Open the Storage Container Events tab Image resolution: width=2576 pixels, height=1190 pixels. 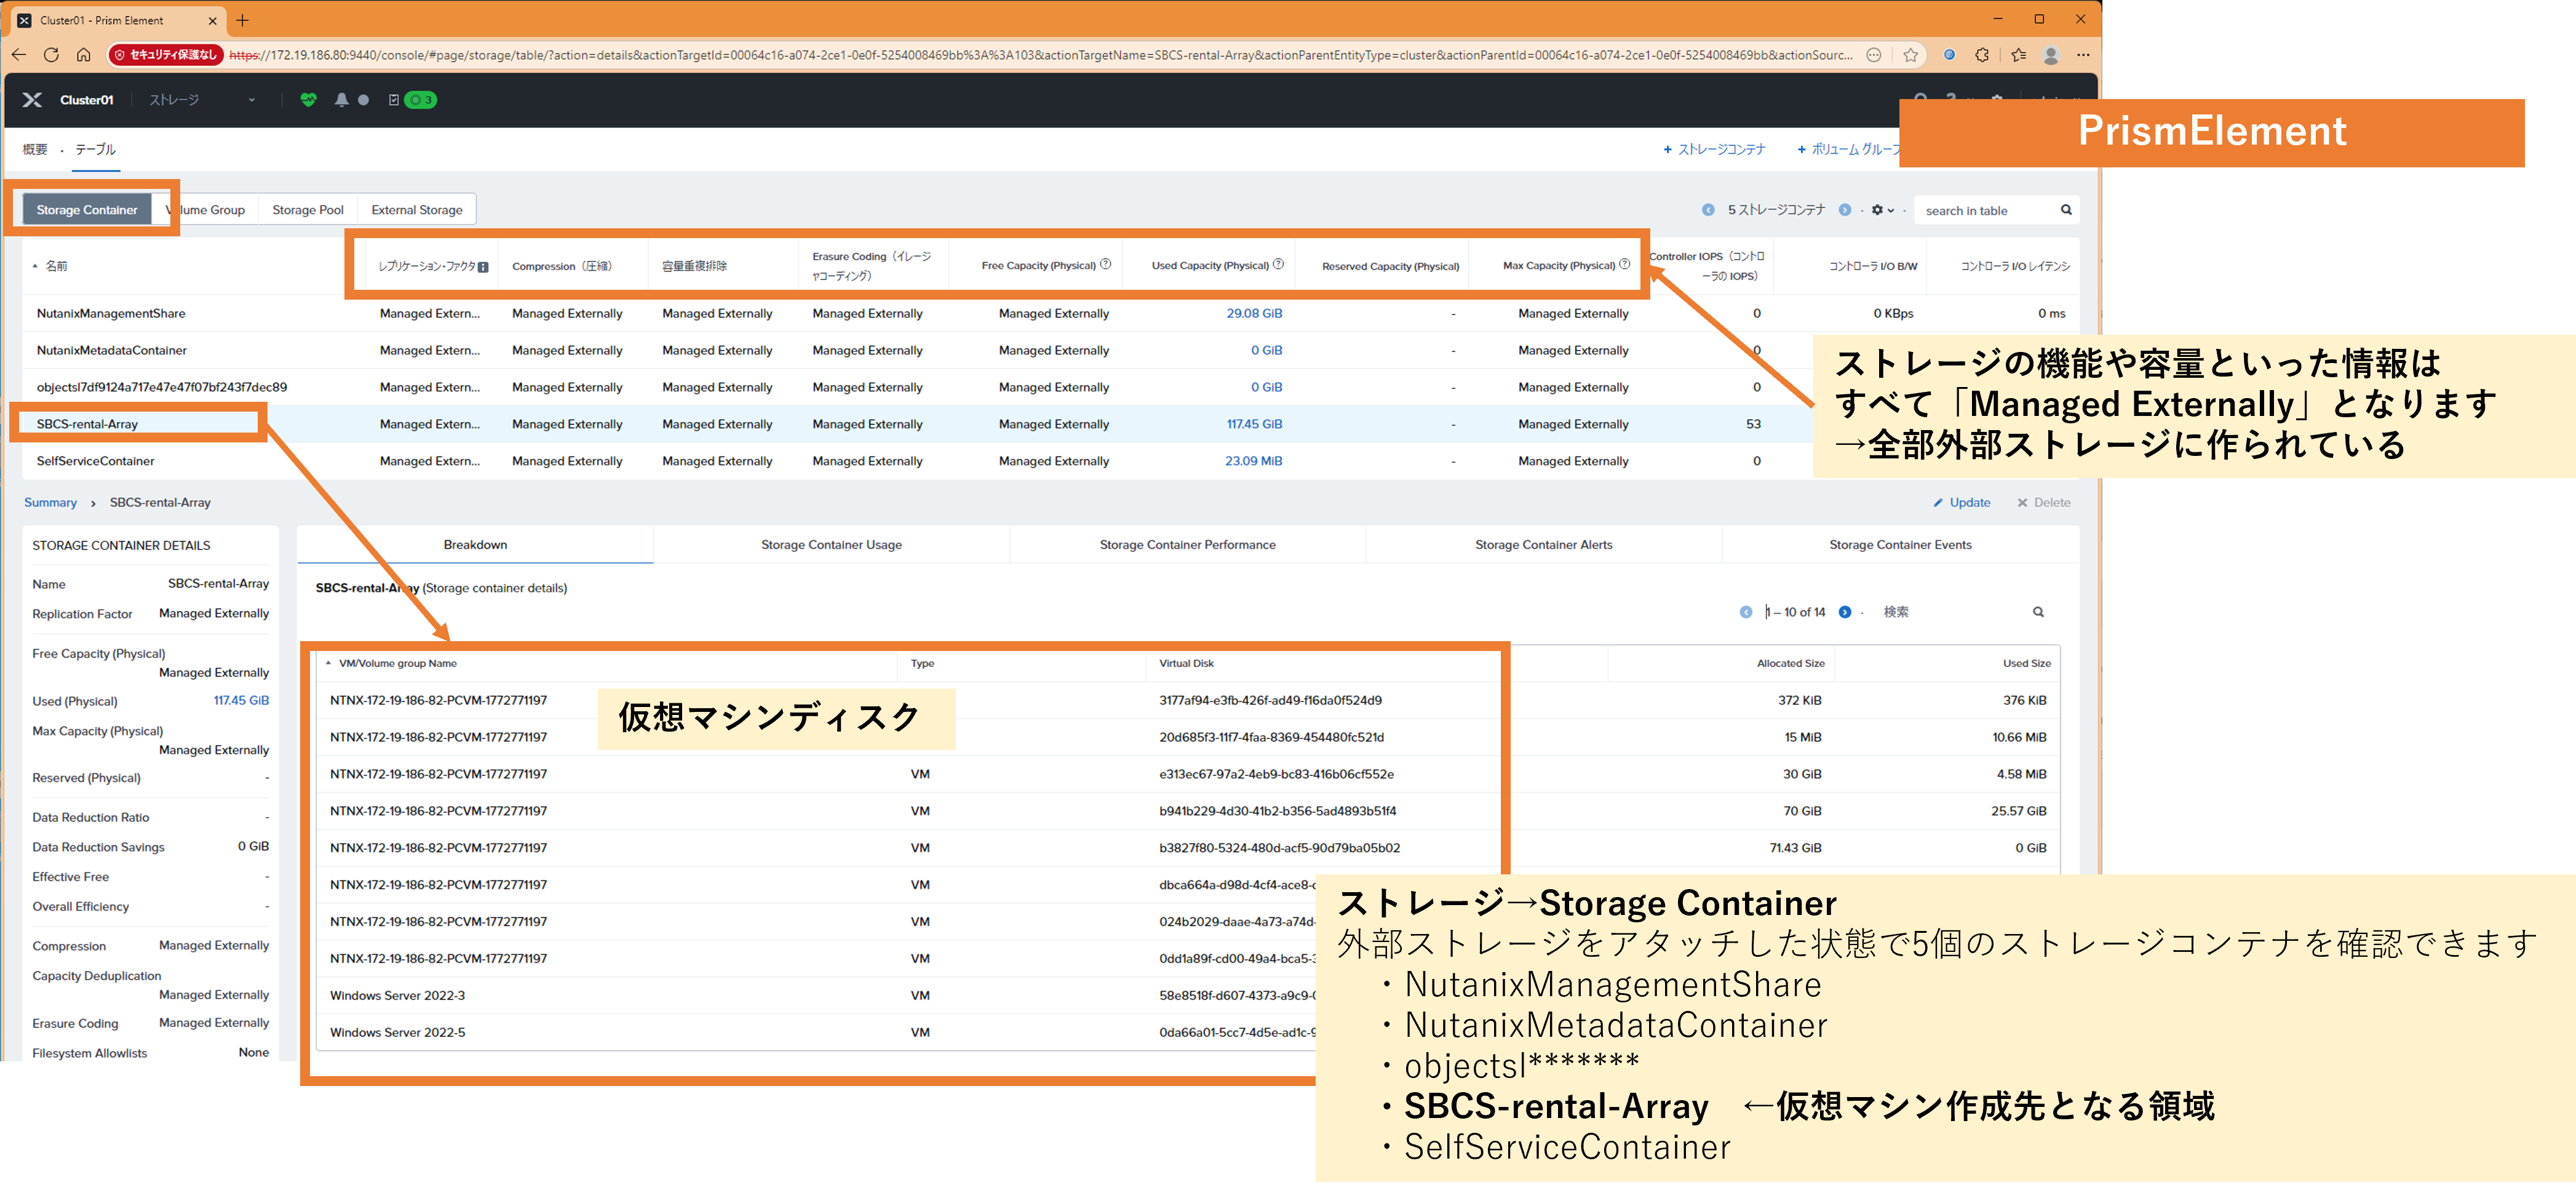(x=1900, y=545)
